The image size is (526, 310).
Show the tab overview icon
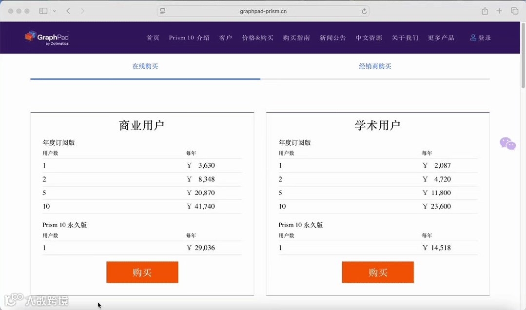tap(515, 11)
